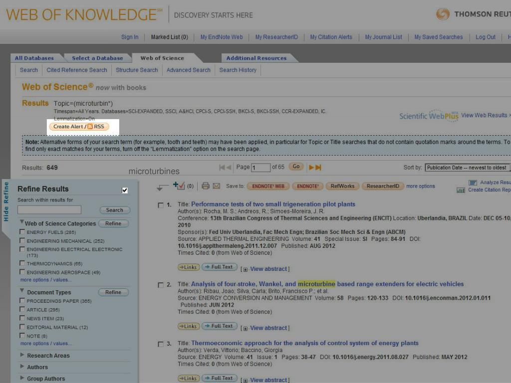Open title Performance tests of two small trigeneration
This screenshot has width=511, height=383.
tap(273, 204)
